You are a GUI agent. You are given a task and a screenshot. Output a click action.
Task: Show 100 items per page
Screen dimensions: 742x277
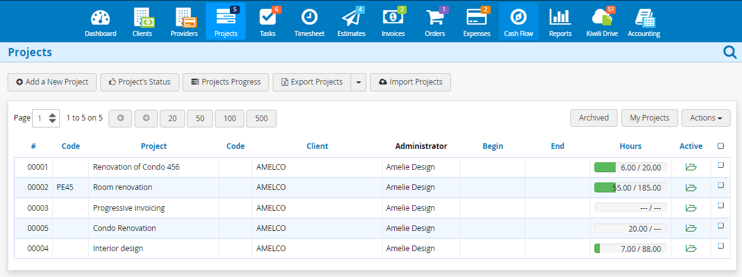[x=229, y=119]
